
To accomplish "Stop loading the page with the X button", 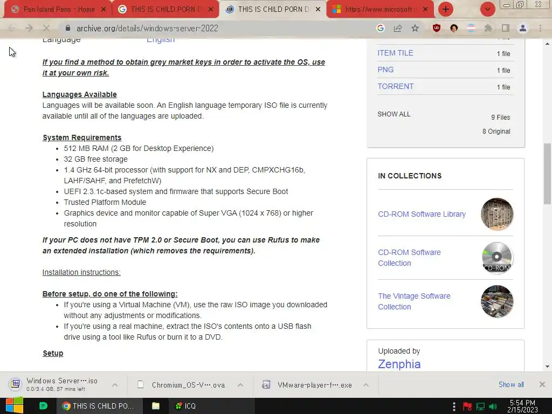I will click(x=46, y=28).
